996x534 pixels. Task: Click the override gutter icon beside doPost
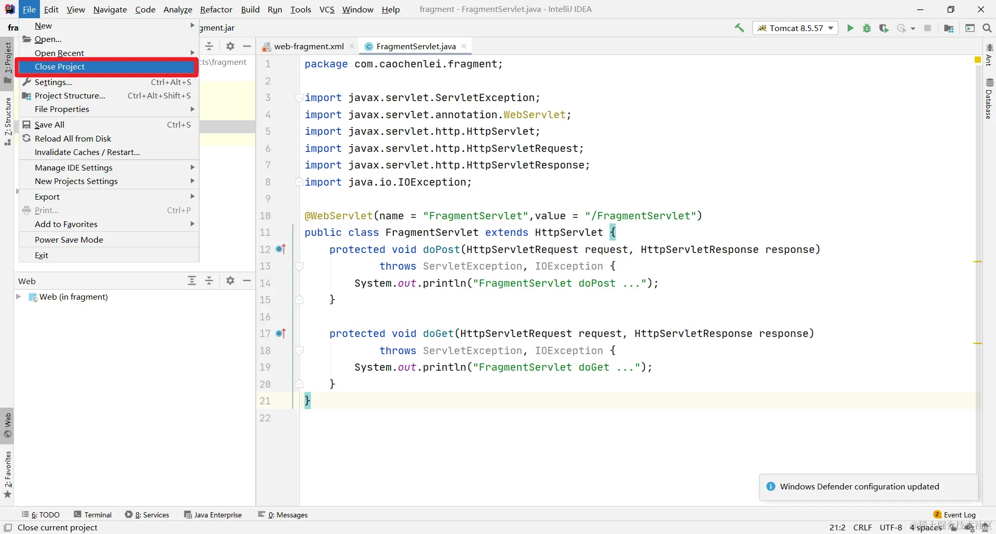point(281,249)
